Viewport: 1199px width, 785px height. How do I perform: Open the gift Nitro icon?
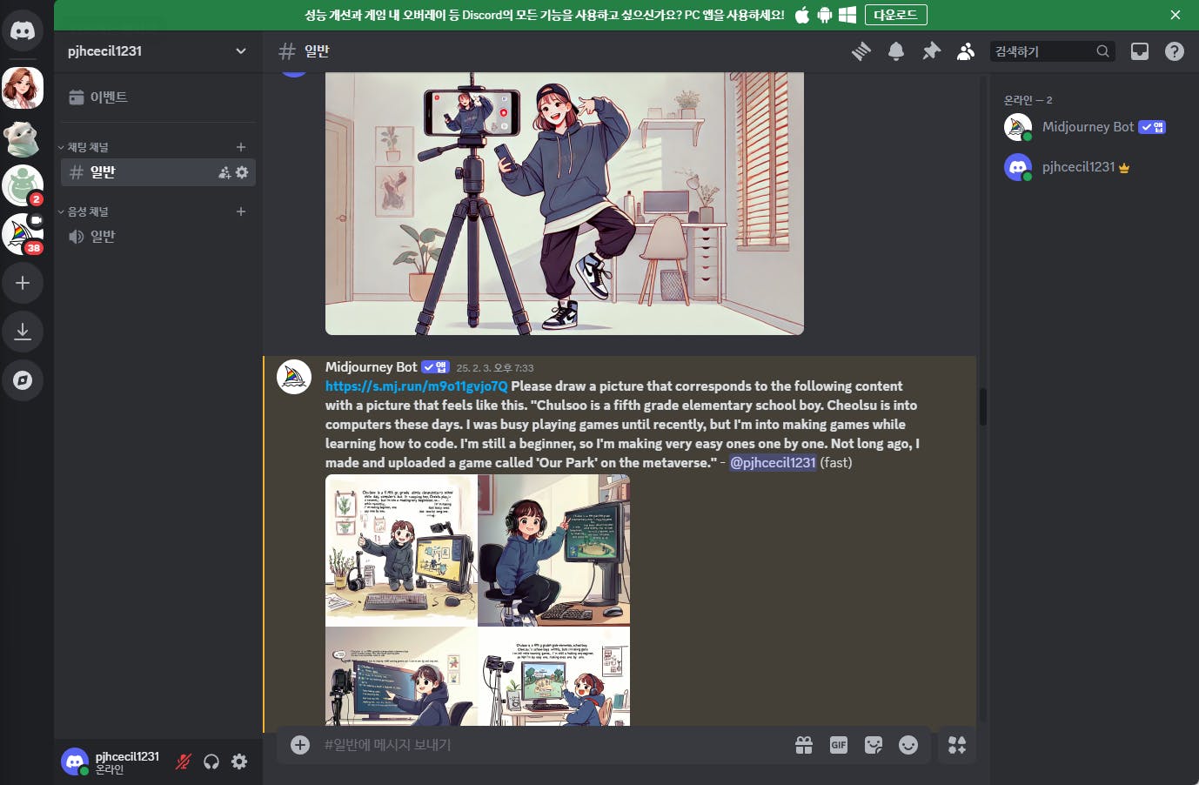(x=804, y=745)
